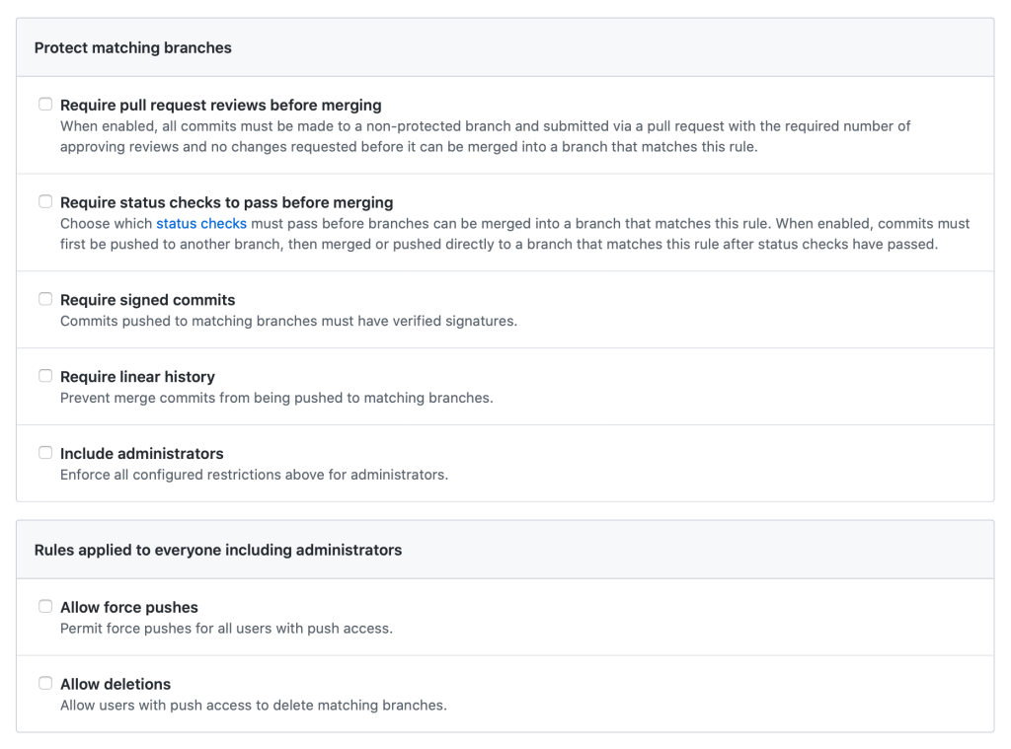
Task: Click the 'Require signed commits' label text
Action: click(147, 300)
